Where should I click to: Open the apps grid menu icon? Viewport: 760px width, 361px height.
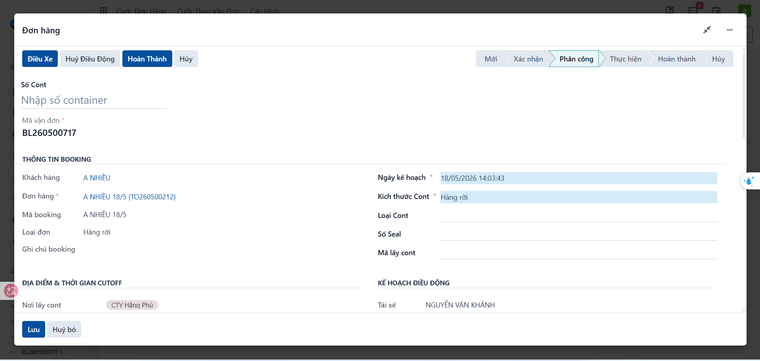click(103, 10)
